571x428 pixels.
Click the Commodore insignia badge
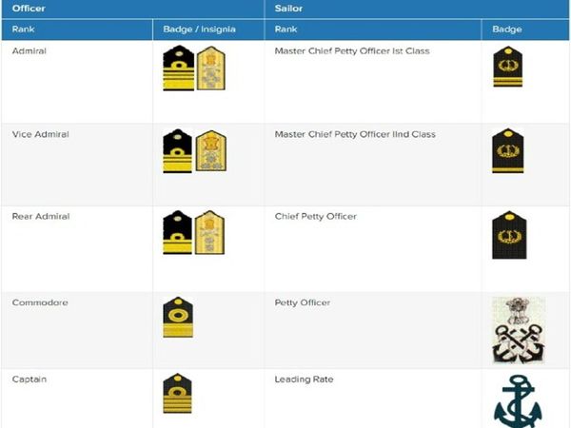pos(178,318)
